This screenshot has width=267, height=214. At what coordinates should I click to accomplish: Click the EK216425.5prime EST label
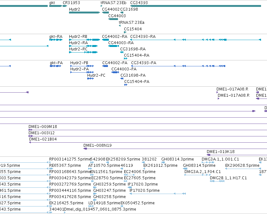point(66,203)
